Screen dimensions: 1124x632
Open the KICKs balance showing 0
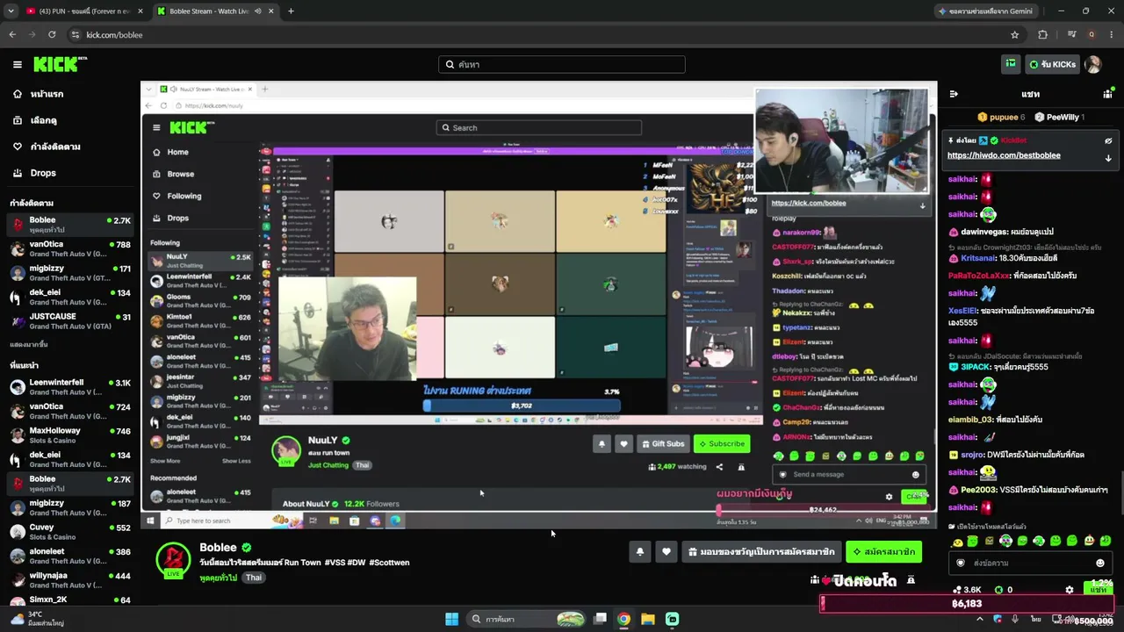click(x=1004, y=590)
